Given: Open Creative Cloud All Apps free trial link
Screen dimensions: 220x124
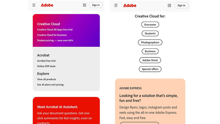Looking at the screenshot, I should [x=55, y=29].
